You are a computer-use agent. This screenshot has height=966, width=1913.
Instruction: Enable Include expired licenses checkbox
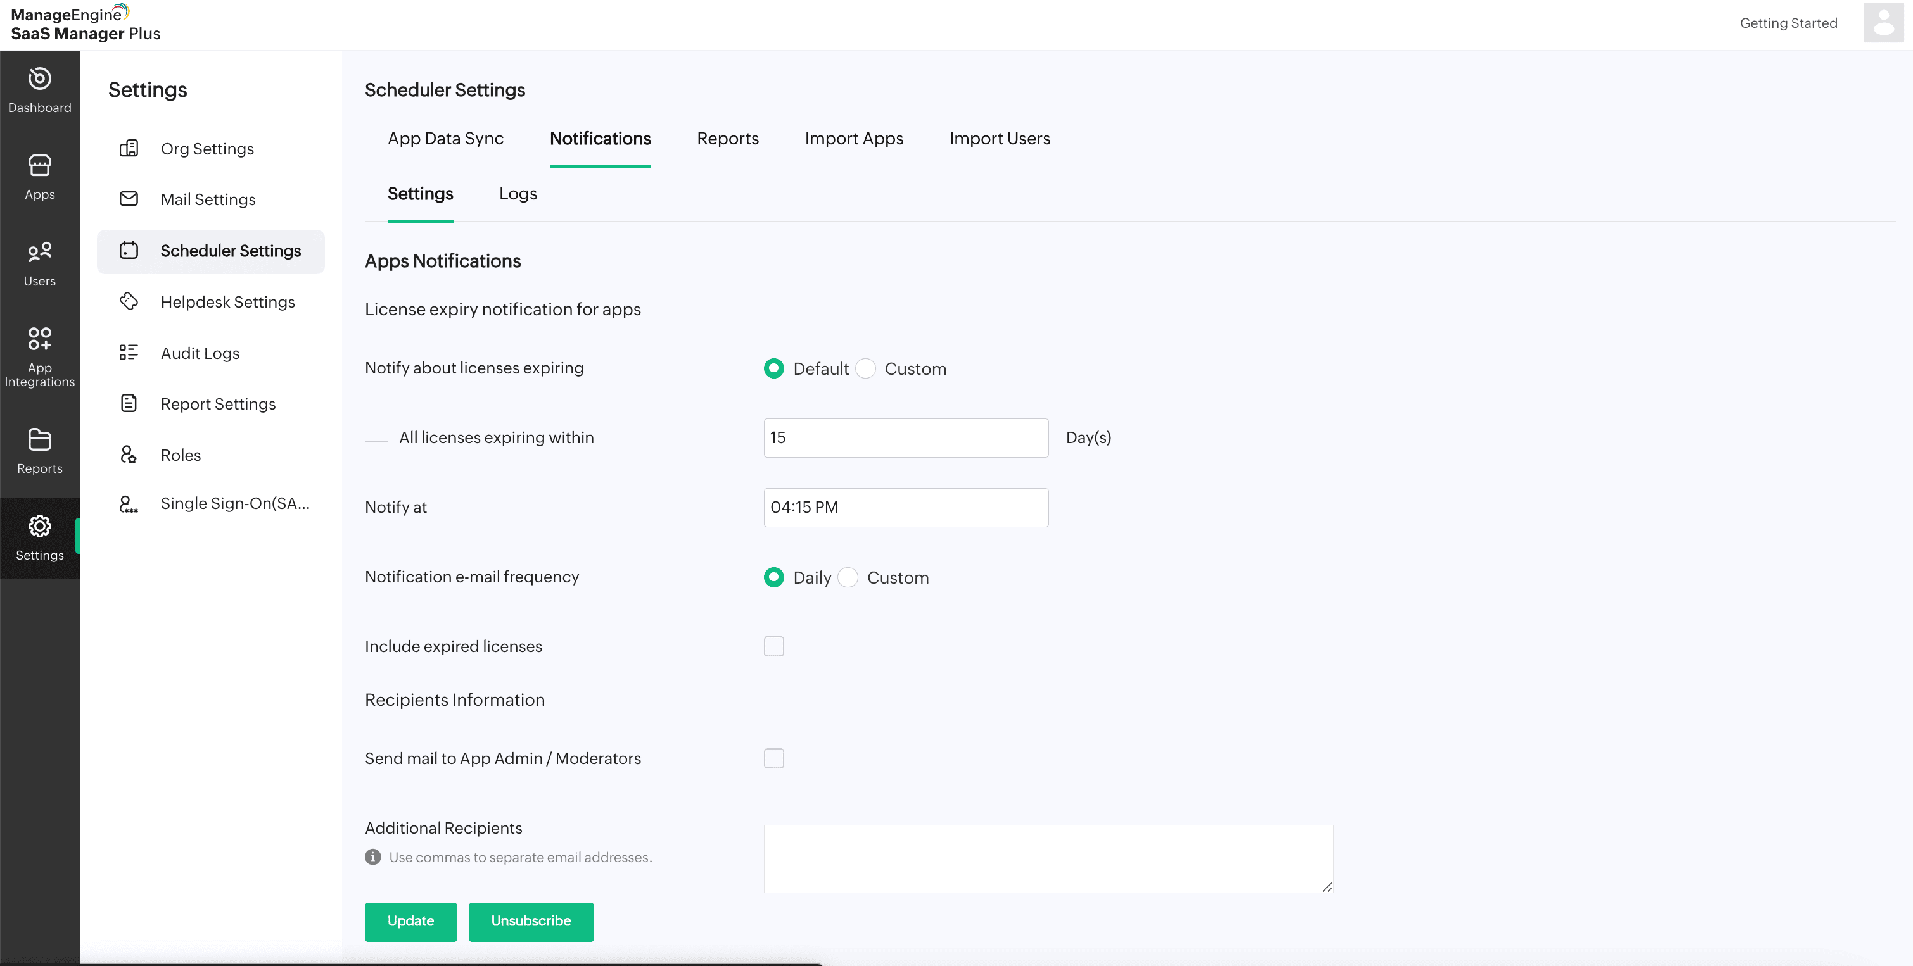pos(774,646)
